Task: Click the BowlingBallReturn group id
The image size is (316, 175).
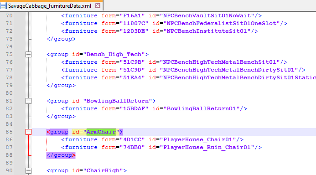Action: (118, 101)
